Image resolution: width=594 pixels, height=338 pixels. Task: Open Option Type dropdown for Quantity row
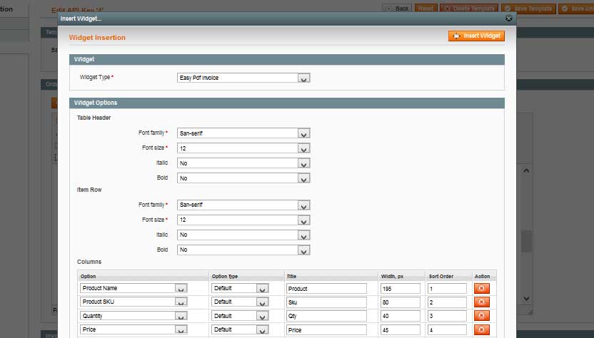(x=240, y=316)
